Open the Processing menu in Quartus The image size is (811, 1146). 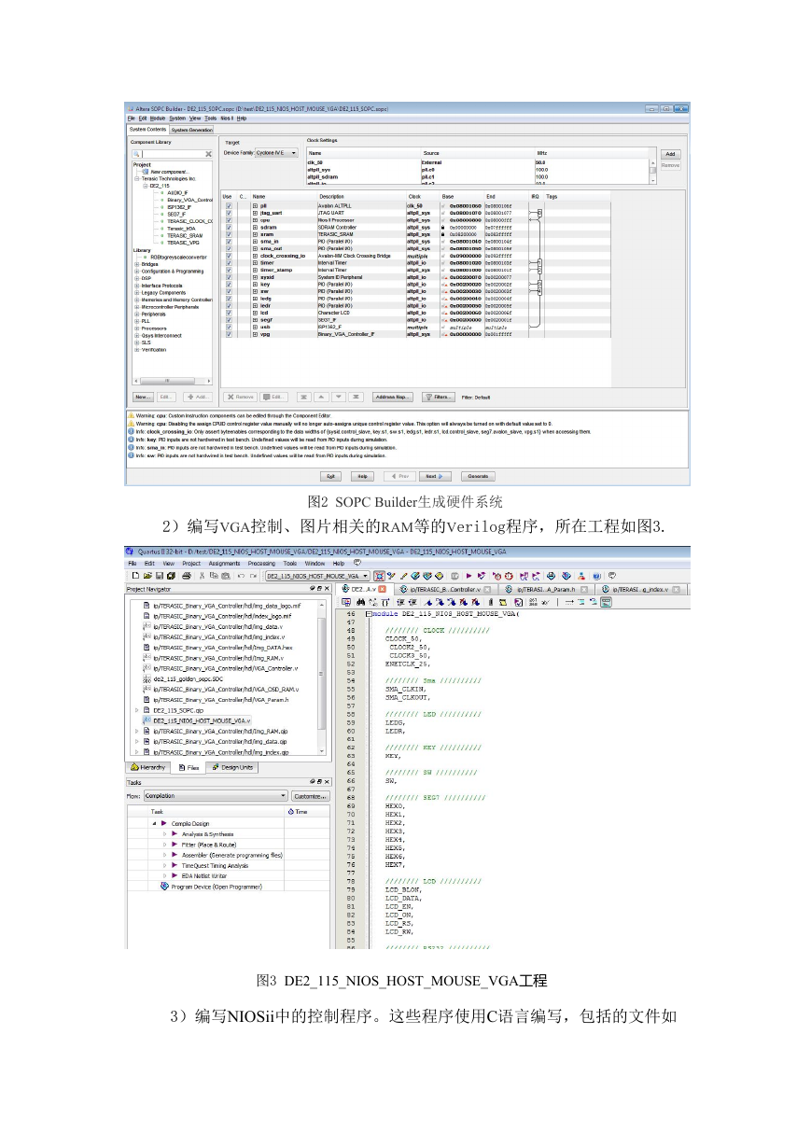coord(261,564)
